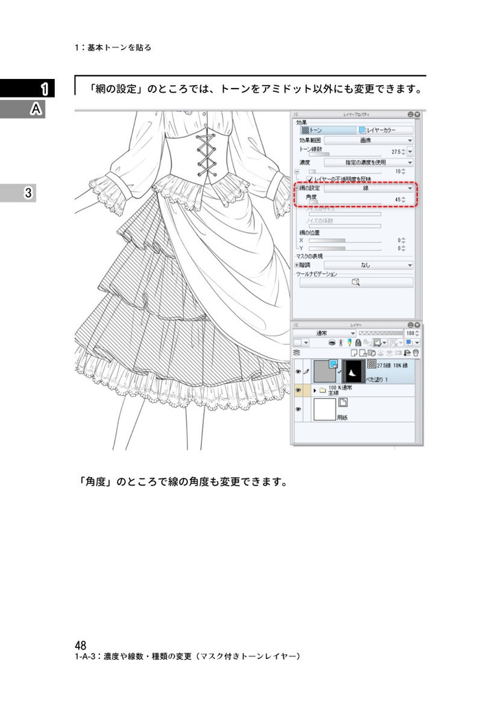The width and height of the screenshot is (501, 703).
Task: Click transfer to lower layer icon
Action: coord(380,353)
